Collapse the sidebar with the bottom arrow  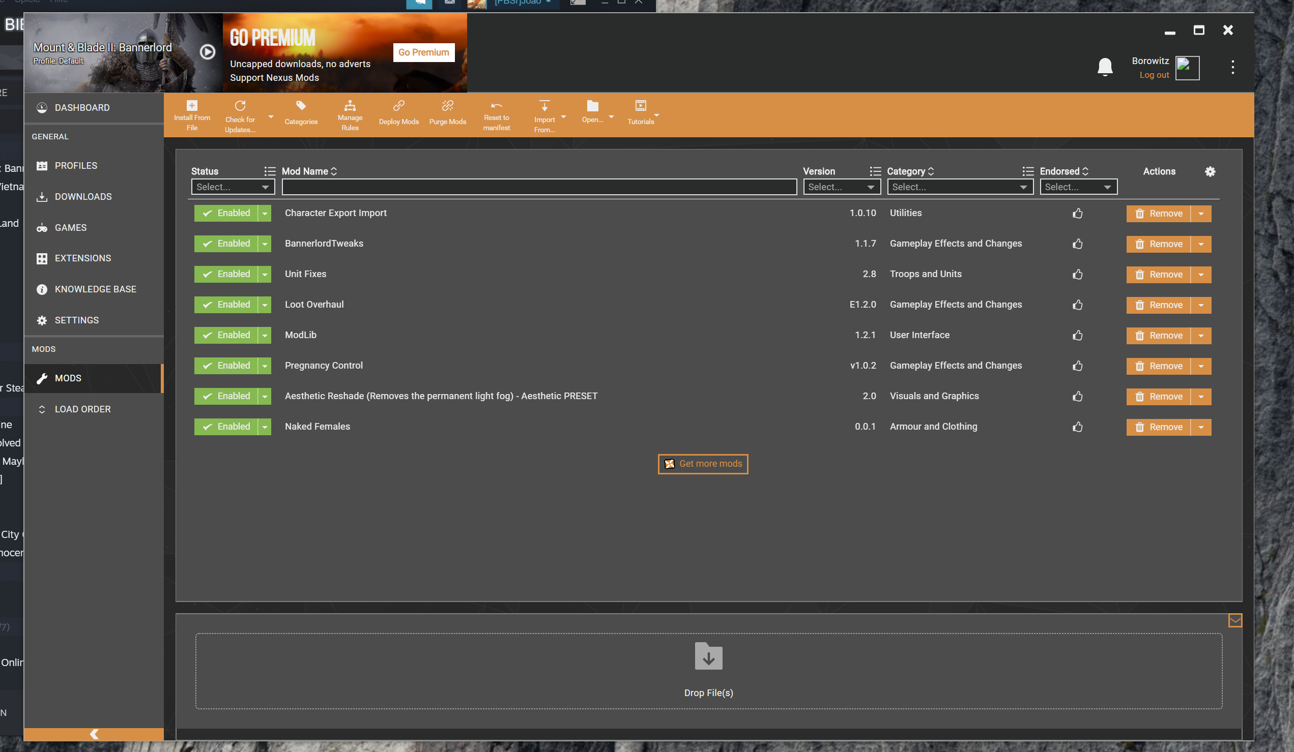pos(94,734)
